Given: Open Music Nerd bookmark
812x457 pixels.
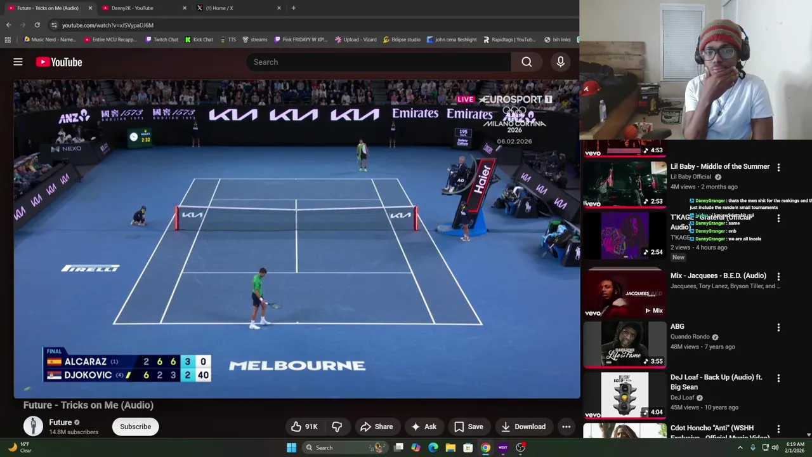Looking at the screenshot, I should [x=49, y=39].
